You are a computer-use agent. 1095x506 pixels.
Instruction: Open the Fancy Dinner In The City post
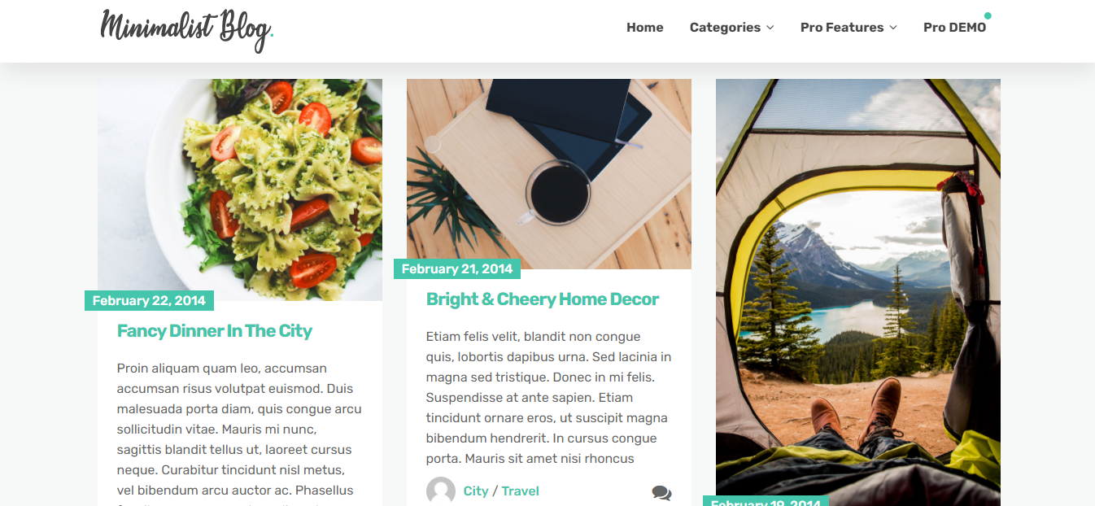click(x=215, y=331)
